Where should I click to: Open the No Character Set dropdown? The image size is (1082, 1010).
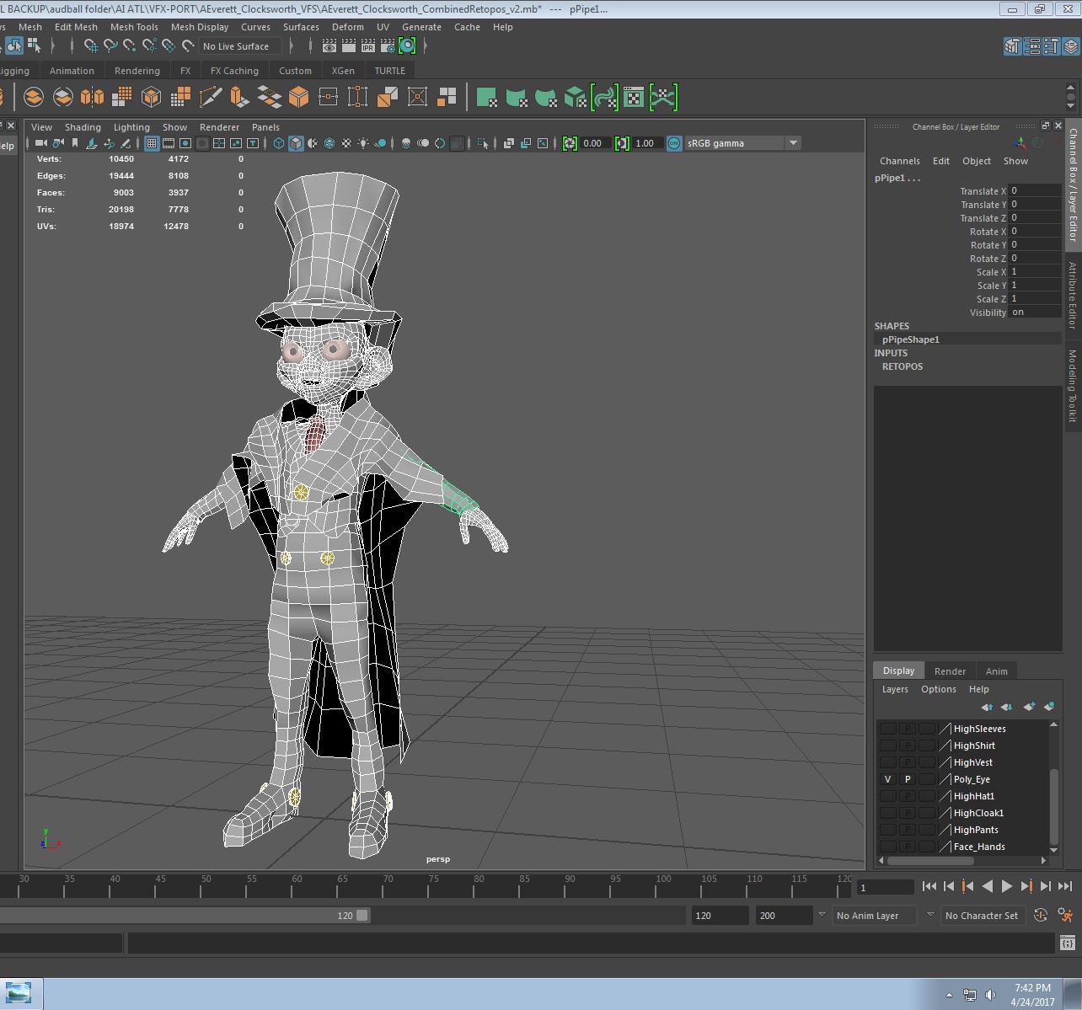pyautogui.click(x=983, y=916)
